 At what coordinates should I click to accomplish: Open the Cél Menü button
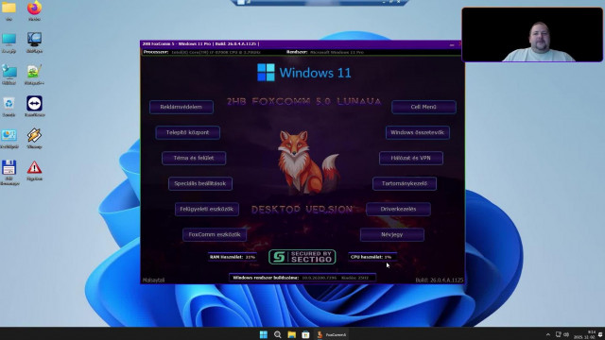pyautogui.click(x=423, y=107)
